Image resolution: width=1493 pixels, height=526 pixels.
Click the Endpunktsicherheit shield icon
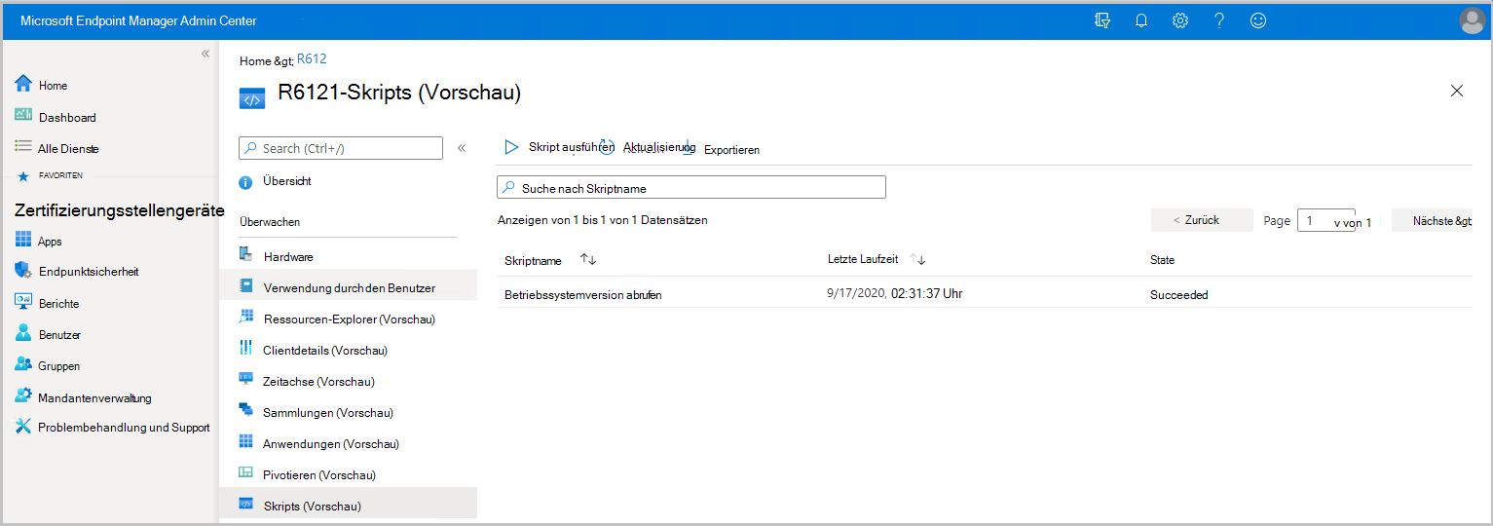tap(24, 271)
